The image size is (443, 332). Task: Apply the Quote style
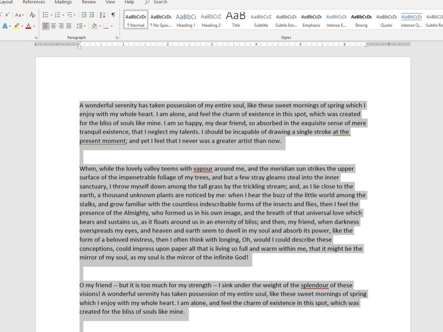click(x=386, y=20)
